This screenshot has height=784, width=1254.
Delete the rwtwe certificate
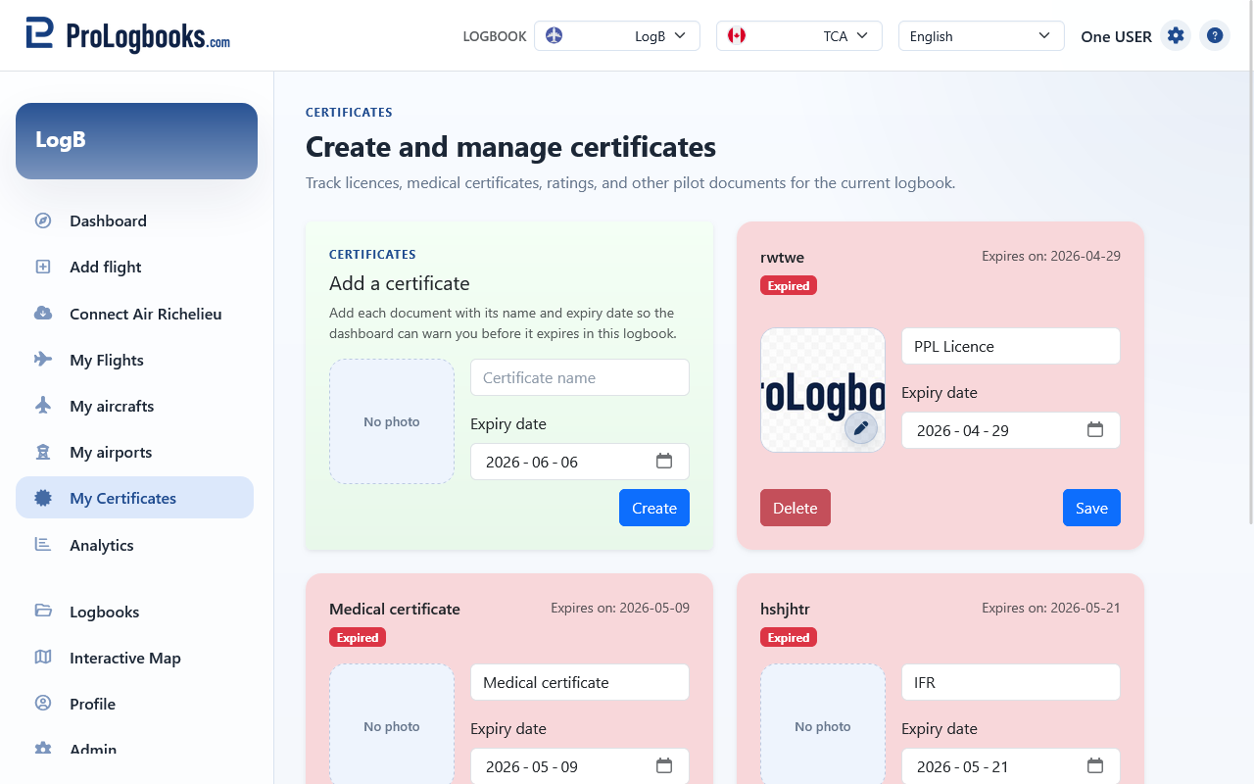(x=796, y=508)
